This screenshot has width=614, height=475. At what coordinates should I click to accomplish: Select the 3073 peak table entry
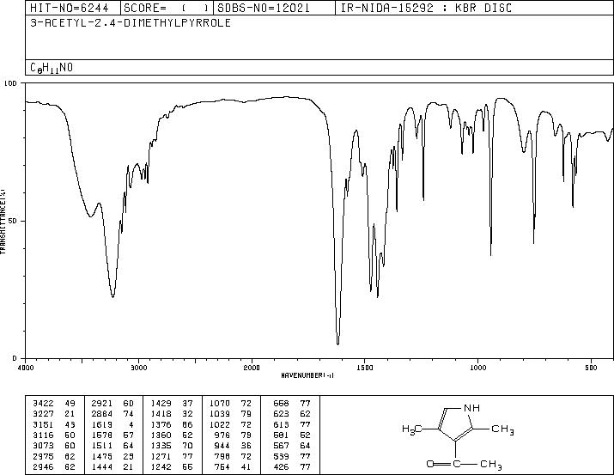(x=55, y=446)
